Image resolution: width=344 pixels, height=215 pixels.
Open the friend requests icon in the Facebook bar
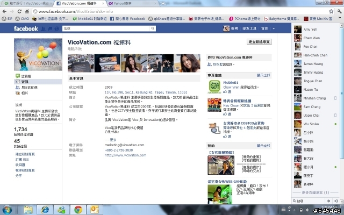(x=43, y=28)
